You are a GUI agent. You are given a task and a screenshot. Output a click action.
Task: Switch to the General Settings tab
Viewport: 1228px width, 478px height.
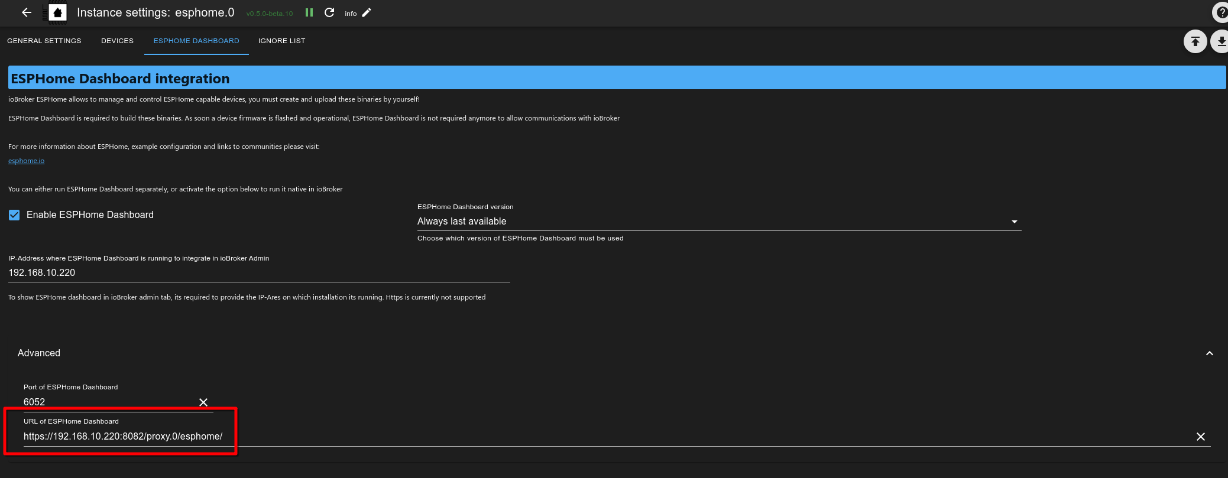(x=44, y=41)
